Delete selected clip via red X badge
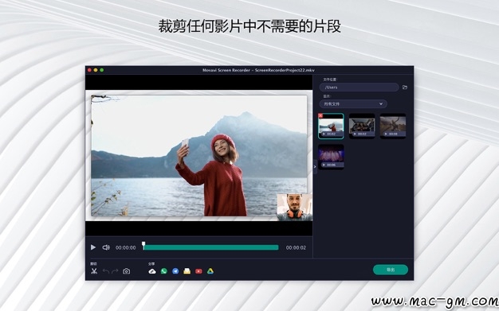 click(320, 115)
